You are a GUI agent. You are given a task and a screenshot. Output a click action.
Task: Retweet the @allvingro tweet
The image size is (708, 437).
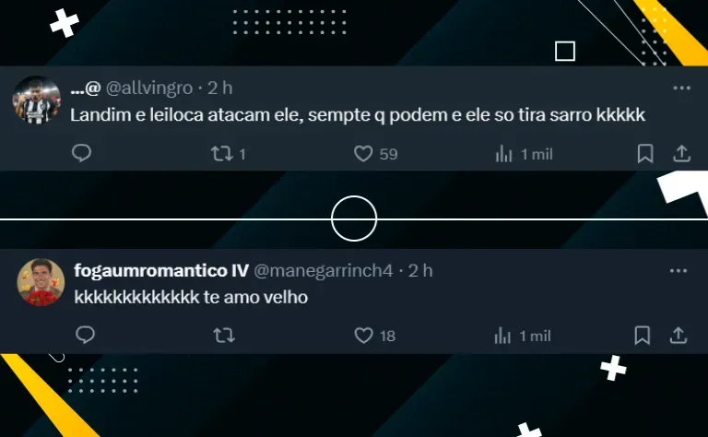[x=222, y=153]
